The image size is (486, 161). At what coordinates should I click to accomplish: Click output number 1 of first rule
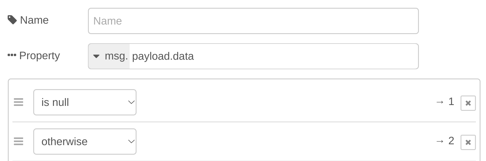(451, 102)
